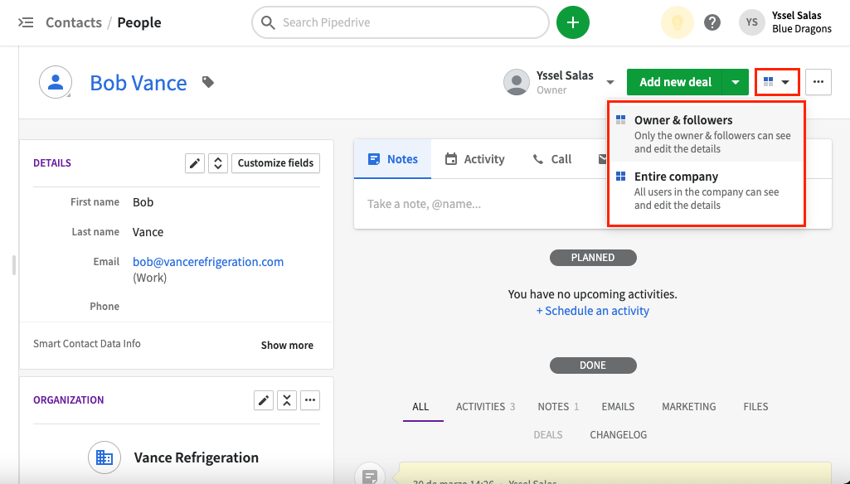Image resolution: width=850 pixels, height=484 pixels.
Task: Open the NOTES filter tab
Action: pyautogui.click(x=551, y=406)
